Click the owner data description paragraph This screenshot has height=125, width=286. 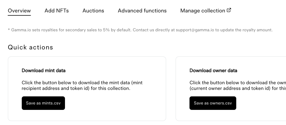tap(238, 86)
